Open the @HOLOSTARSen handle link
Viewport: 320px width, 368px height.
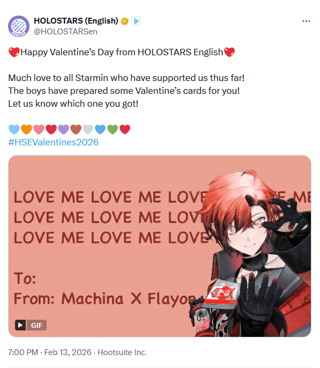pyautogui.click(x=65, y=32)
